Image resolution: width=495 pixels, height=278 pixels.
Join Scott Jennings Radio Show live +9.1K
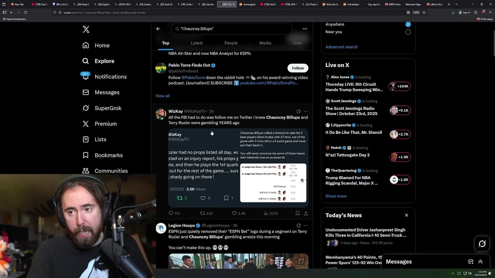pos(400,110)
